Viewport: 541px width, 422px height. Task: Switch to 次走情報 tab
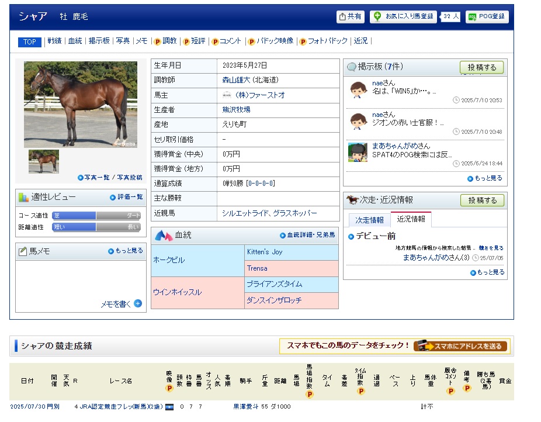click(369, 220)
